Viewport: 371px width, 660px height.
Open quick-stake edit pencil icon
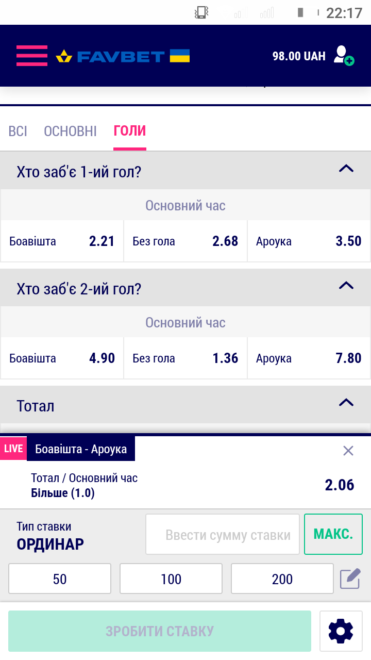(x=350, y=579)
